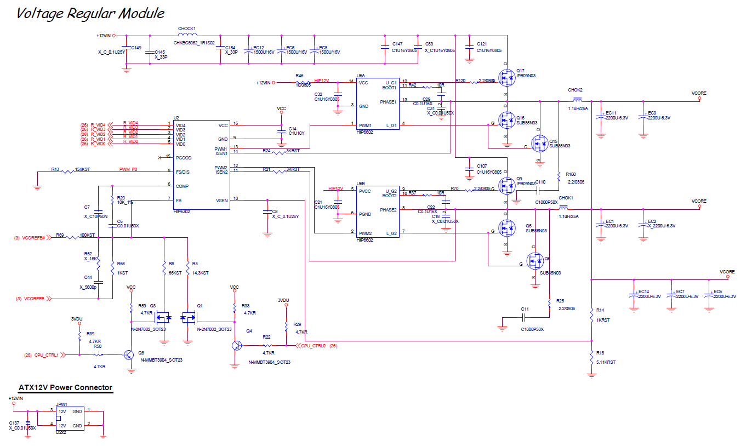Screen dimensions: 752x446
Task: Select the Q6 SUB85N03 MOSFET symbol
Action: tap(535, 261)
